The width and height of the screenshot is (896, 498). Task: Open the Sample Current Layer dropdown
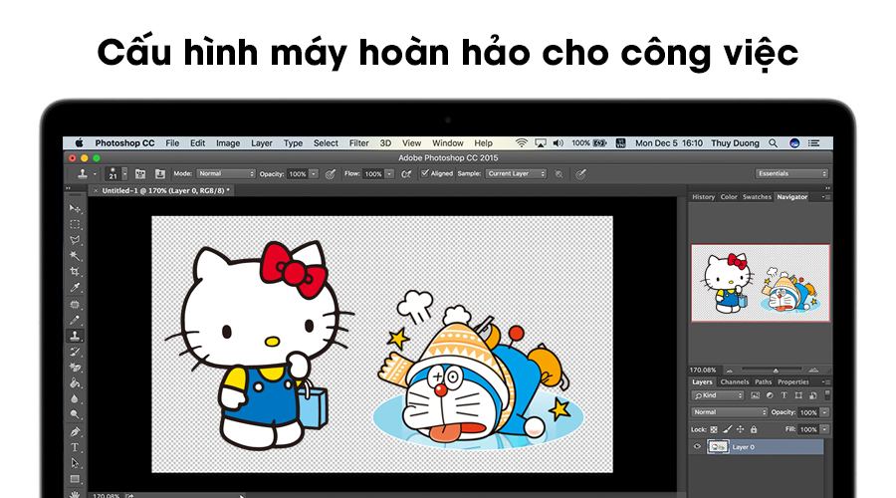point(517,174)
